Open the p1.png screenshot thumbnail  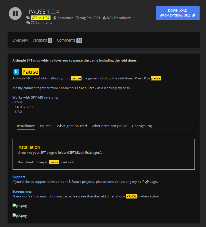pyautogui.click(x=20, y=206)
